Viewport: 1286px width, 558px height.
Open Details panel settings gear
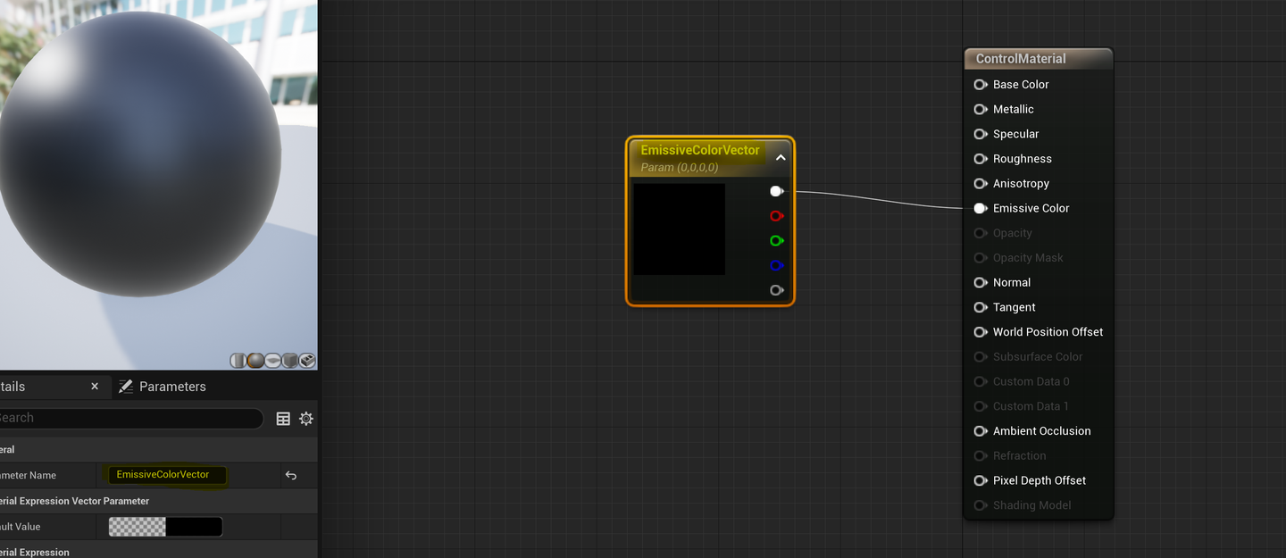coord(306,419)
